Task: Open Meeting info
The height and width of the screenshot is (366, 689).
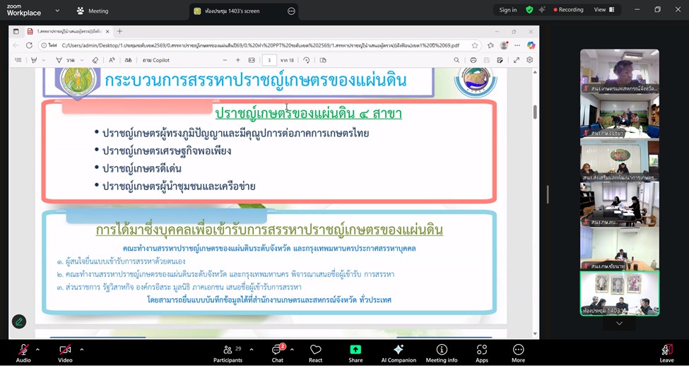Action: click(x=442, y=353)
